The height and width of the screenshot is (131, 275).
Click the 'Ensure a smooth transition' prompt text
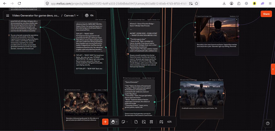(x=144, y=61)
